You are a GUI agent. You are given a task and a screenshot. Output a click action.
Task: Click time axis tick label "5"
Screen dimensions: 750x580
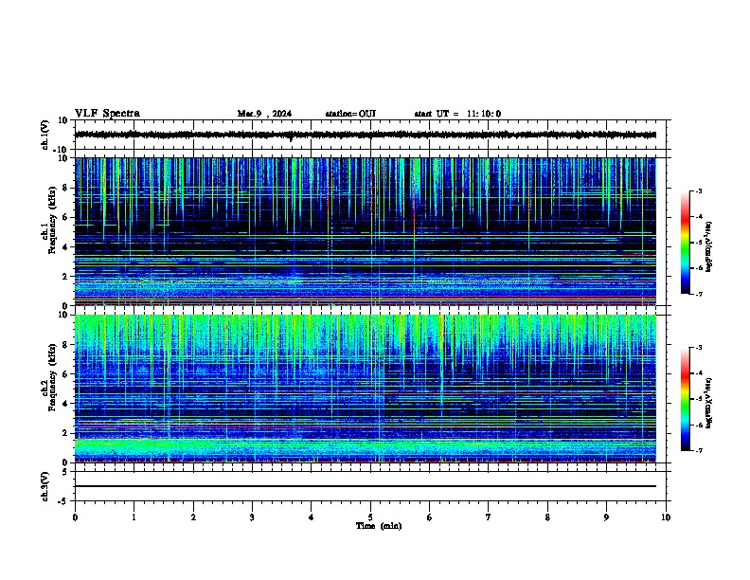point(370,517)
